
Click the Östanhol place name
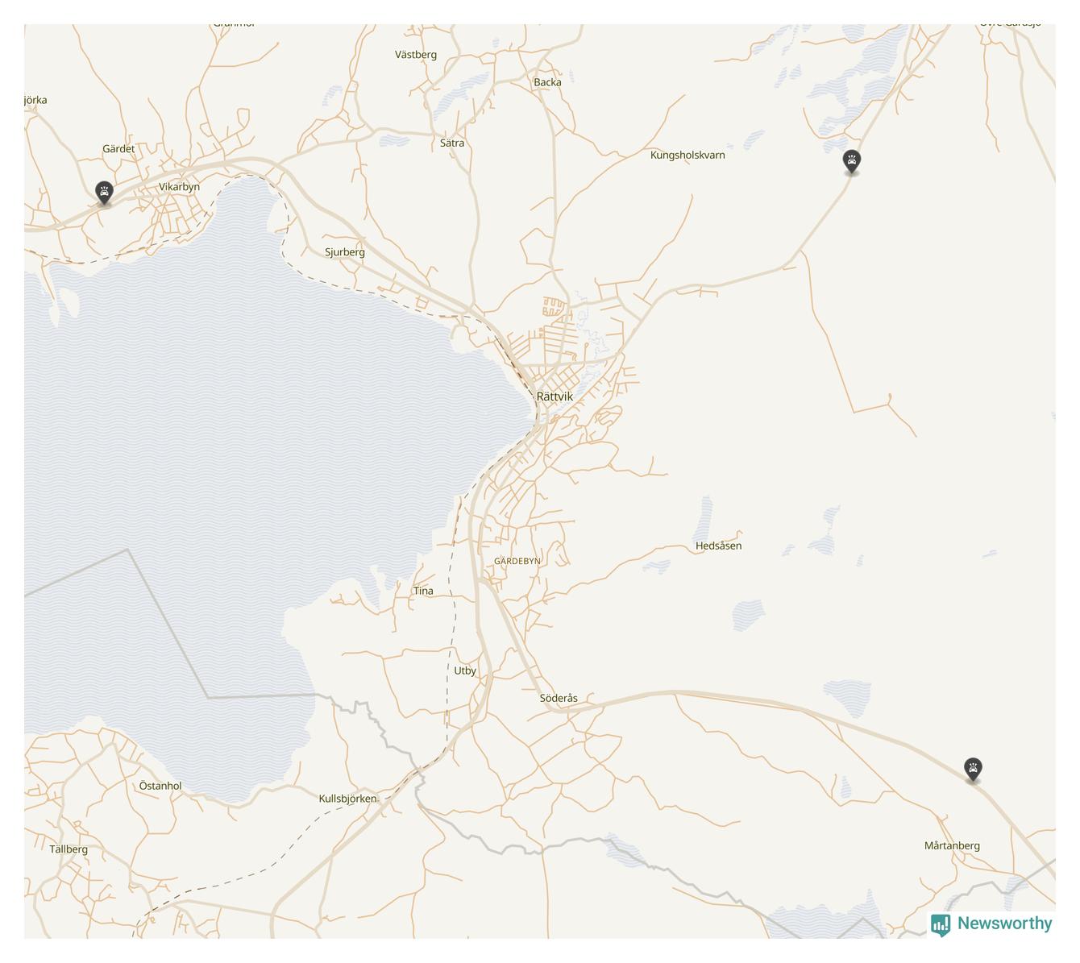pos(160,787)
